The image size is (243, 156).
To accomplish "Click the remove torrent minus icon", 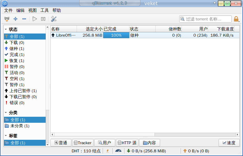I will tap(24, 19).
